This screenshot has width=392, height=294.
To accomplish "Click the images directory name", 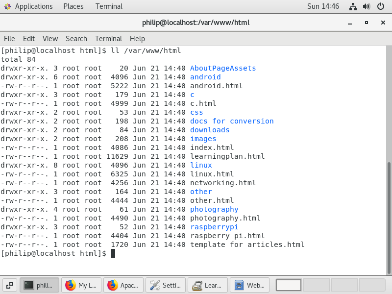I will point(203,139).
